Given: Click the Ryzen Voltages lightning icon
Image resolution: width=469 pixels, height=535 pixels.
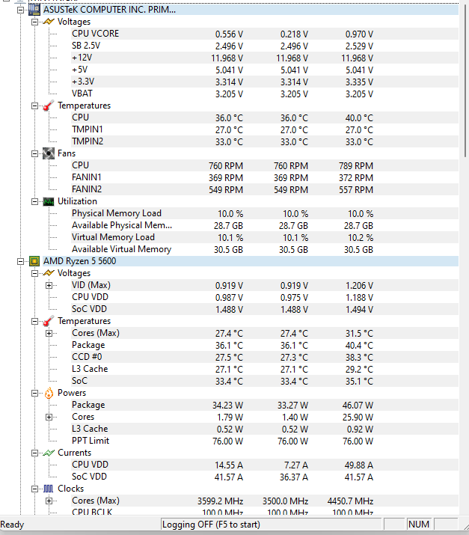Looking at the screenshot, I should [x=49, y=273].
